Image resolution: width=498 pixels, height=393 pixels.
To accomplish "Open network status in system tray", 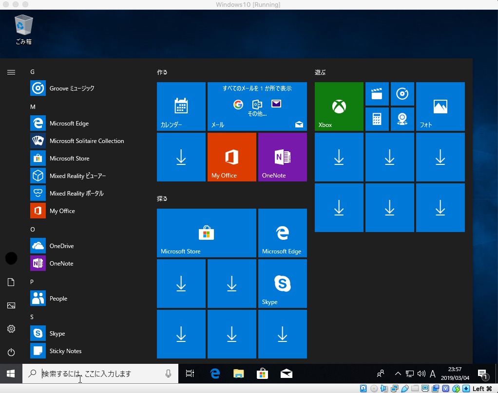I will [410, 374].
